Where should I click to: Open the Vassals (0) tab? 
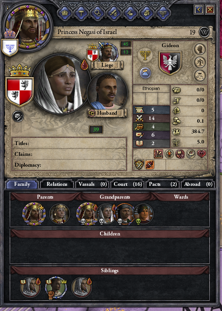click(92, 184)
